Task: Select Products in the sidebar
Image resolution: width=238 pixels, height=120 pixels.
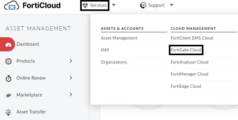Action: coord(26,61)
